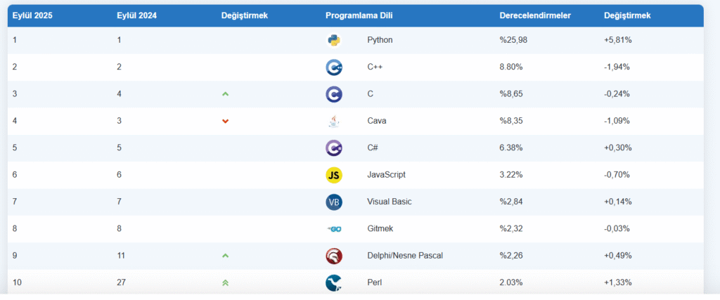Click the Python language name text
The width and height of the screenshot is (720, 300).
coord(380,40)
